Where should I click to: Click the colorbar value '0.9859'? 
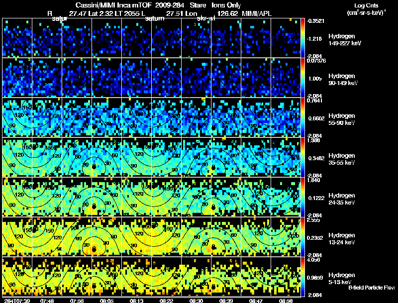tap(315, 278)
